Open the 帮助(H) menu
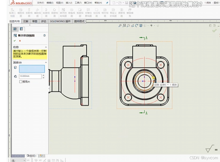 pyautogui.click(x=98, y=3)
